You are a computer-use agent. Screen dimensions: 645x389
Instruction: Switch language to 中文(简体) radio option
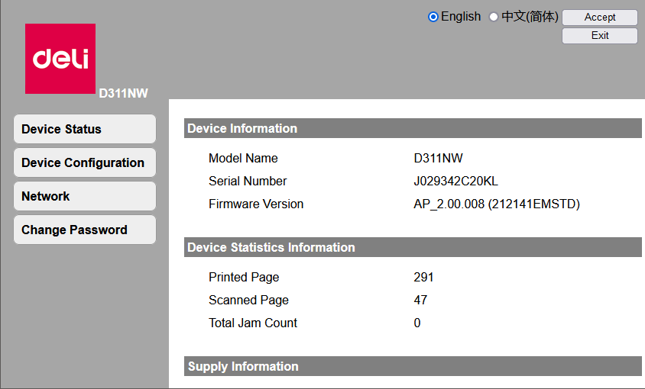point(494,17)
